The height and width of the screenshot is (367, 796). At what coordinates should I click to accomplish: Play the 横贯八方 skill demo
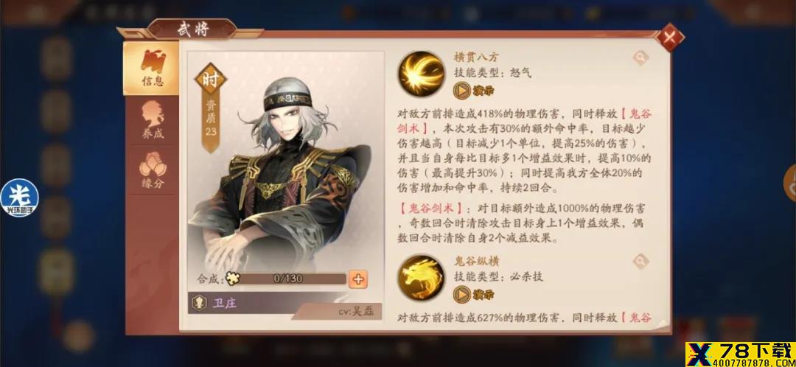point(473,91)
